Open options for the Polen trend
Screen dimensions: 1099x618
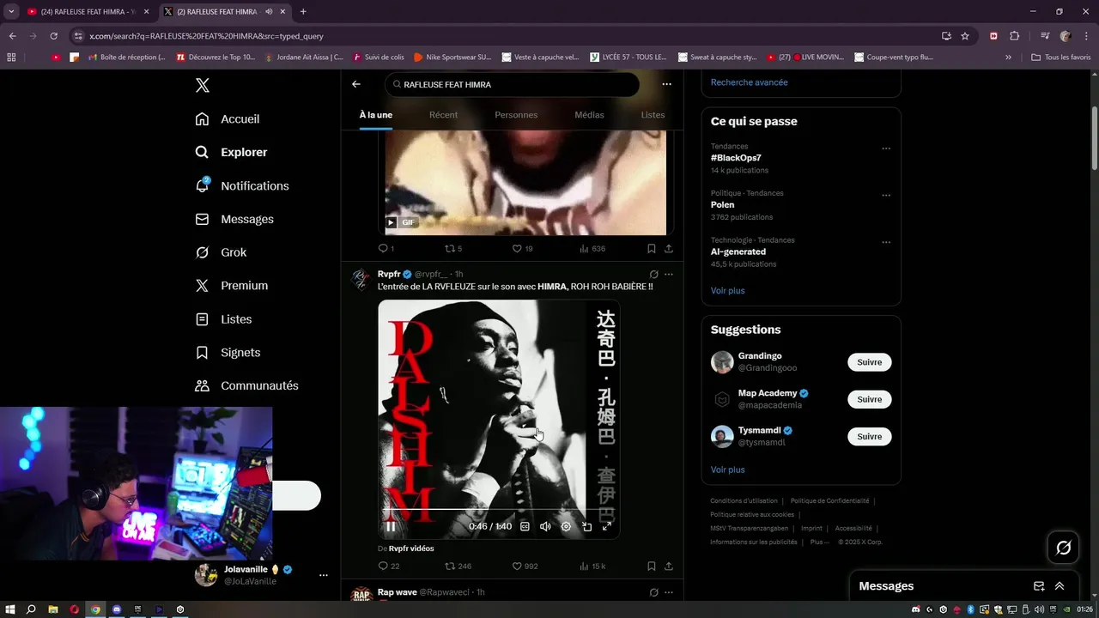pyautogui.click(x=886, y=196)
